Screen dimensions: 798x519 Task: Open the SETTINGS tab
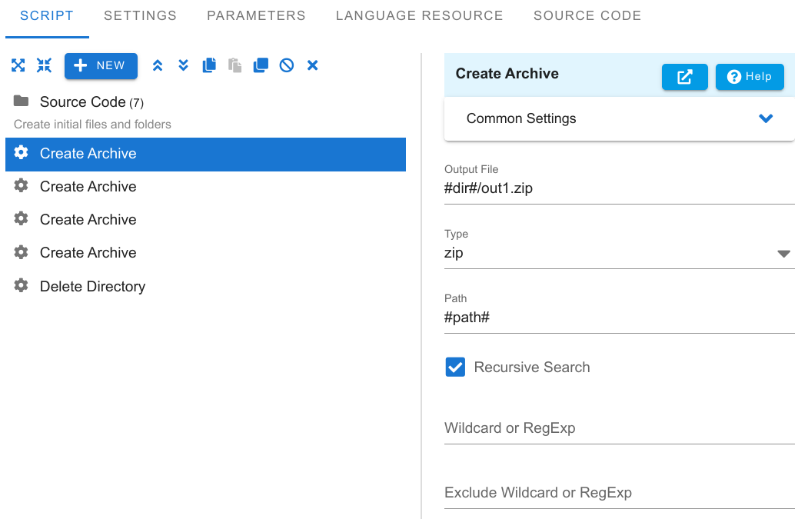pyautogui.click(x=141, y=16)
